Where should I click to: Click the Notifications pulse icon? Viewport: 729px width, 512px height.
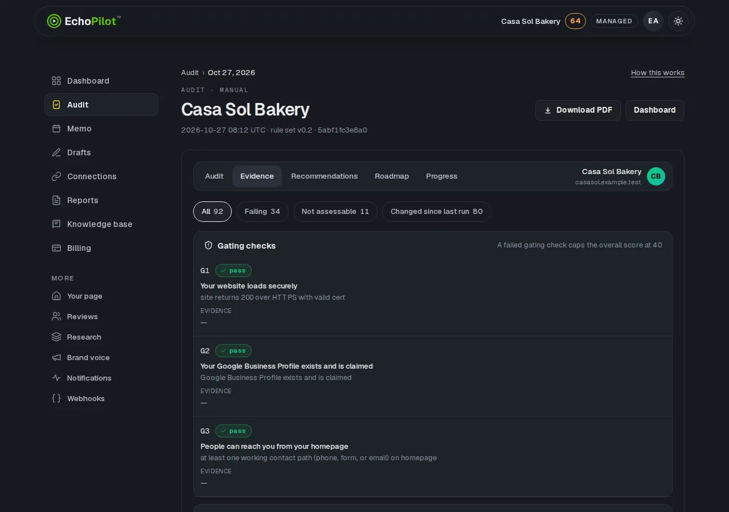56,378
